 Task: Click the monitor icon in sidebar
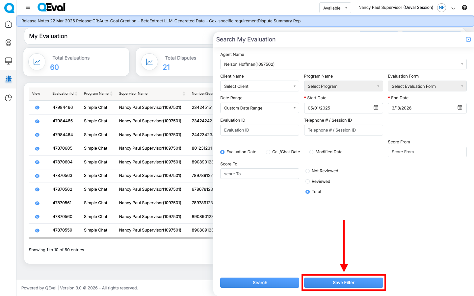pyautogui.click(x=9, y=61)
